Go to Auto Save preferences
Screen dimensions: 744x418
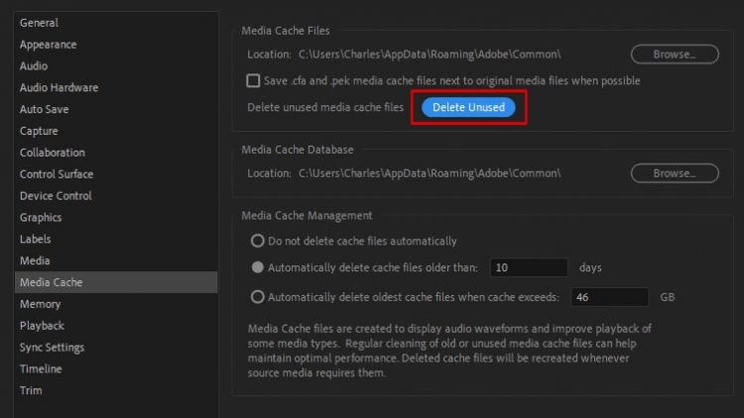pyautogui.click(x=47, y=109)
